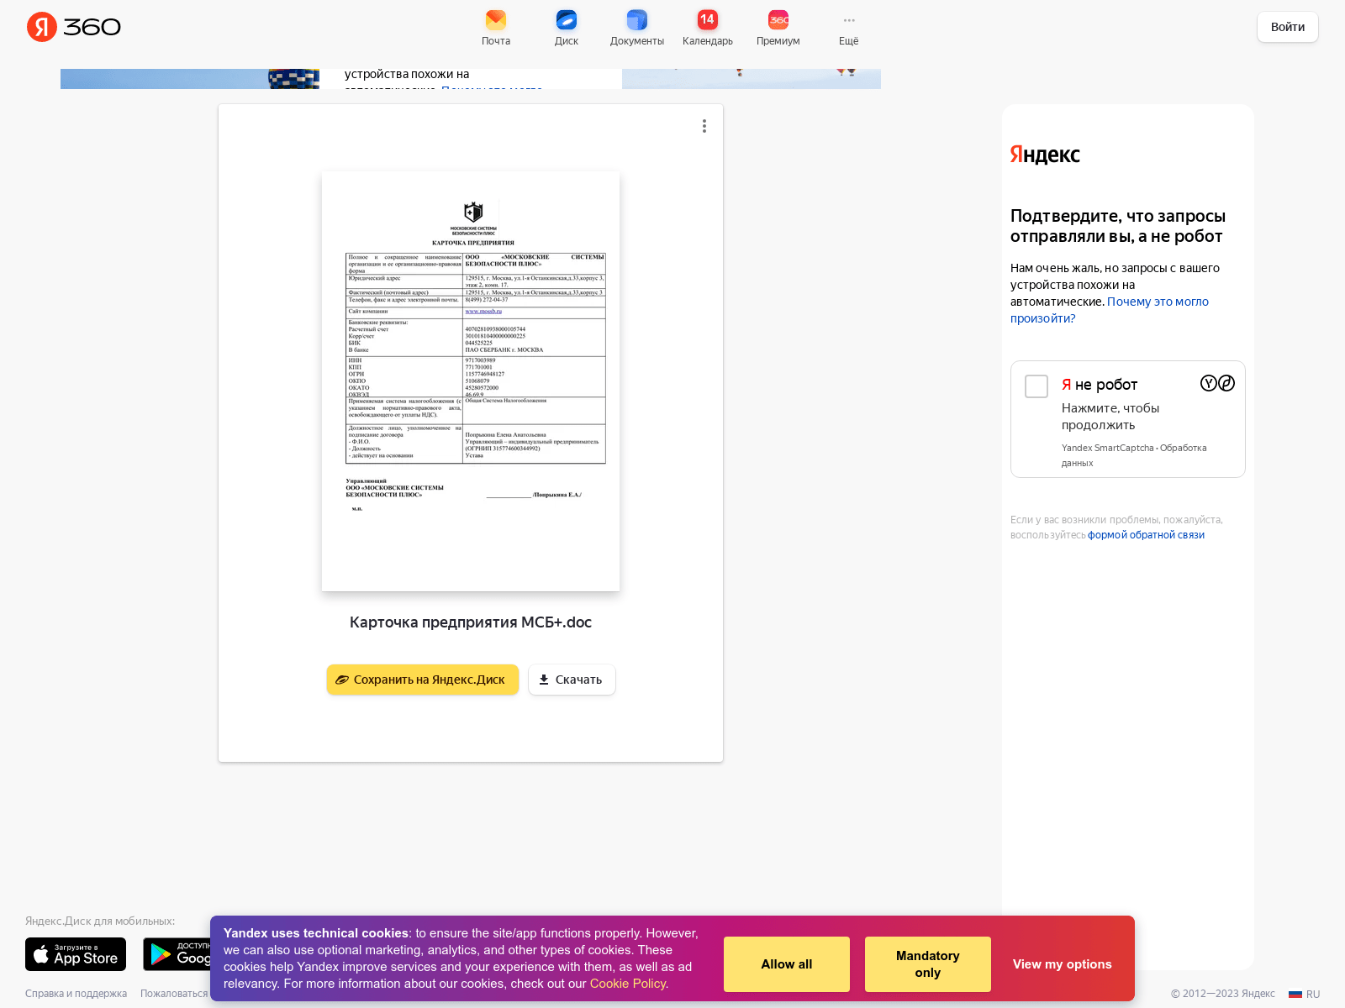Open форма обратной связи link
The width and height of the screenshot is (1345, 1008).
pyautogui.click(x=1146, y=535)
